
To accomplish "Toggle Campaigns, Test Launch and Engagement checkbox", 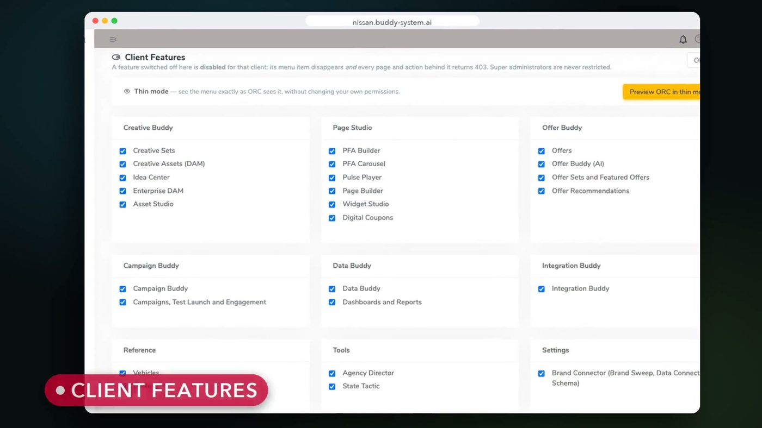I will [x=122, y=303].
